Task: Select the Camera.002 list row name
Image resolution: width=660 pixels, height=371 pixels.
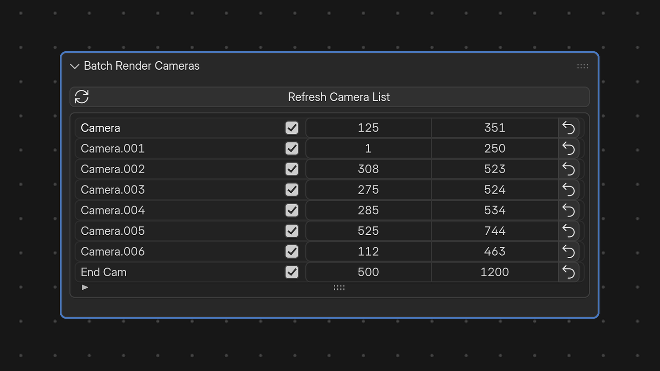Action: (x=113, y=169)
